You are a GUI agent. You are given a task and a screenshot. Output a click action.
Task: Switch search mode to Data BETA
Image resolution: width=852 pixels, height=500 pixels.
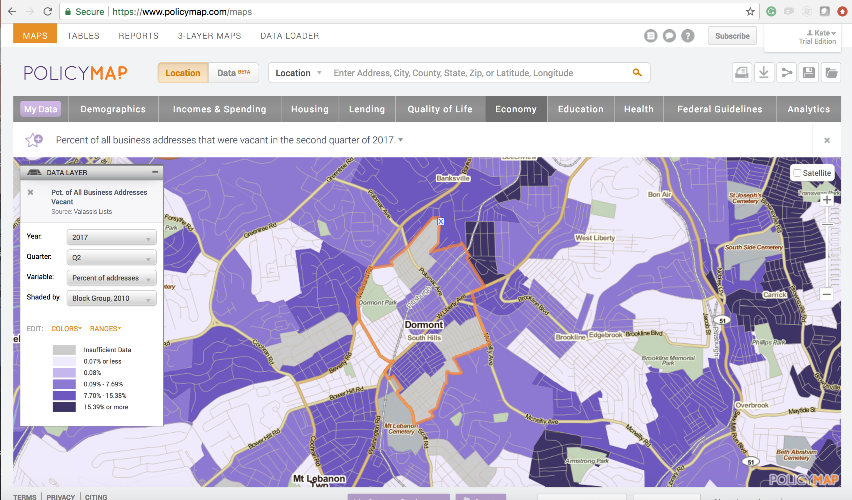click(234, 73)
